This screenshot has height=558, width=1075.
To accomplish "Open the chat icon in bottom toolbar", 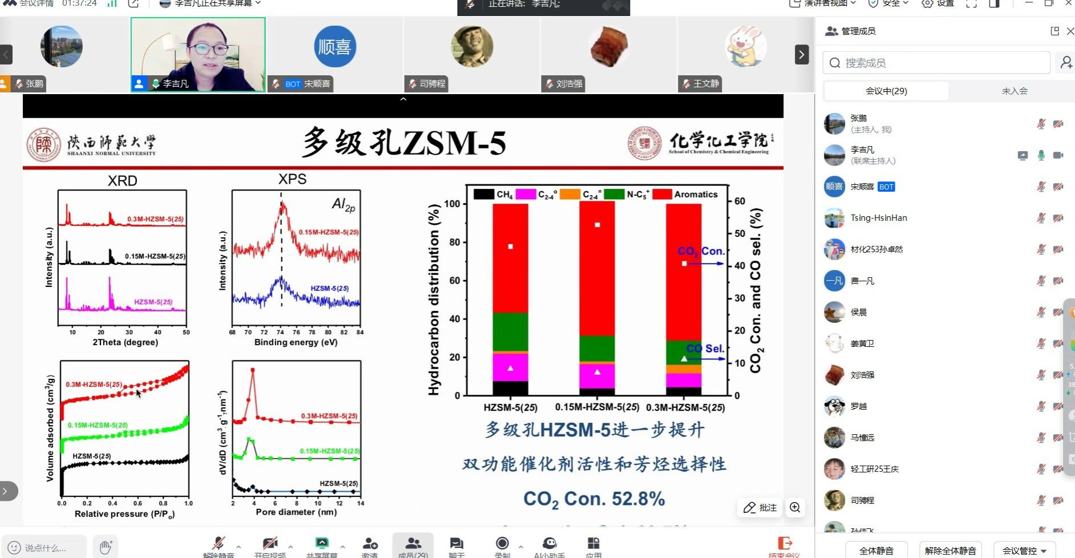I will (x=456, y=544).
